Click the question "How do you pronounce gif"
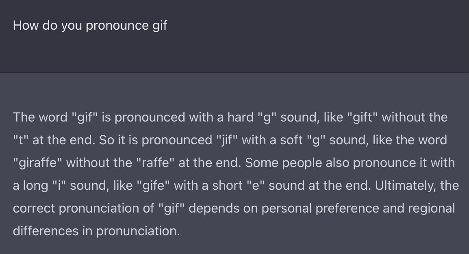Viewport: 469px width, 254px height. pos(90,26)
